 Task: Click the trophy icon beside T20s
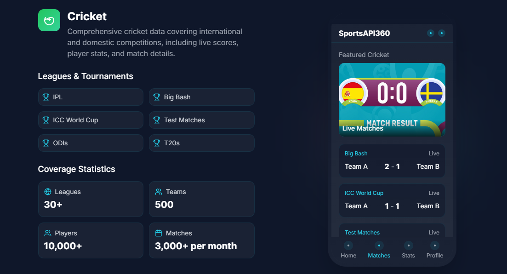coord(157,143)
